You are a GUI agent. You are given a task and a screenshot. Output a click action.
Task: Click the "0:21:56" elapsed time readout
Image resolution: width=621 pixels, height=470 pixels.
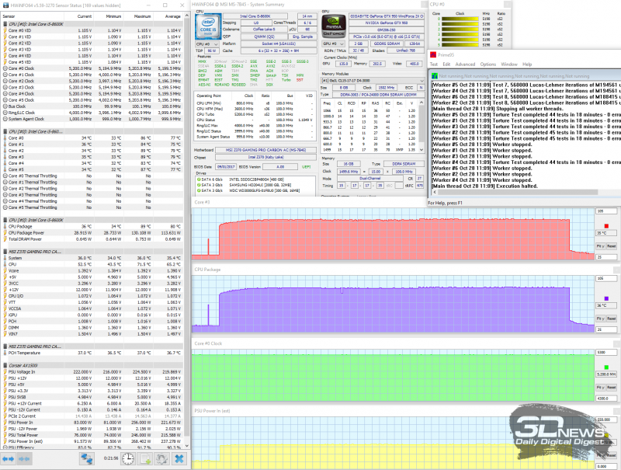(x=111, y=458)
